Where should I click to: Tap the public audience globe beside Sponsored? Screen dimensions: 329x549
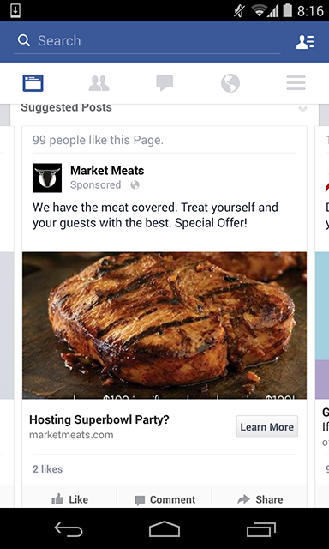[135, 185]
